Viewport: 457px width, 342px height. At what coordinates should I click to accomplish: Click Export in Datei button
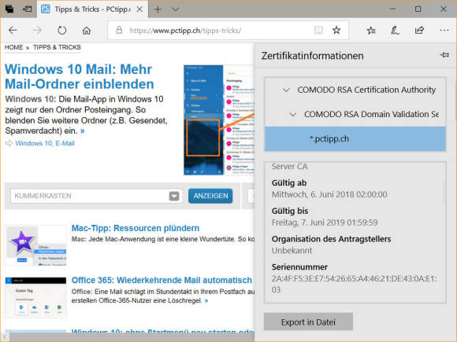[308, 322]
